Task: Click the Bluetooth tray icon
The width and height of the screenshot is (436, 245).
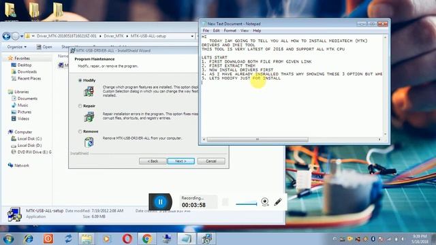Action: click(373, 239)
